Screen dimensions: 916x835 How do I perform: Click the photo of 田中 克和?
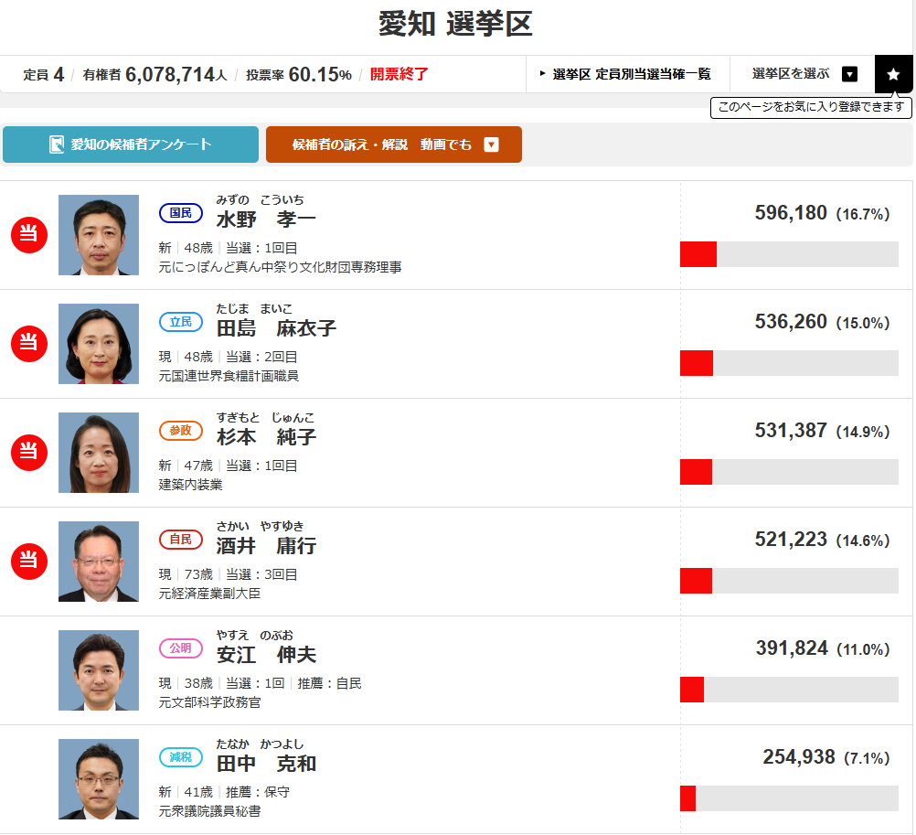(99, 779)
